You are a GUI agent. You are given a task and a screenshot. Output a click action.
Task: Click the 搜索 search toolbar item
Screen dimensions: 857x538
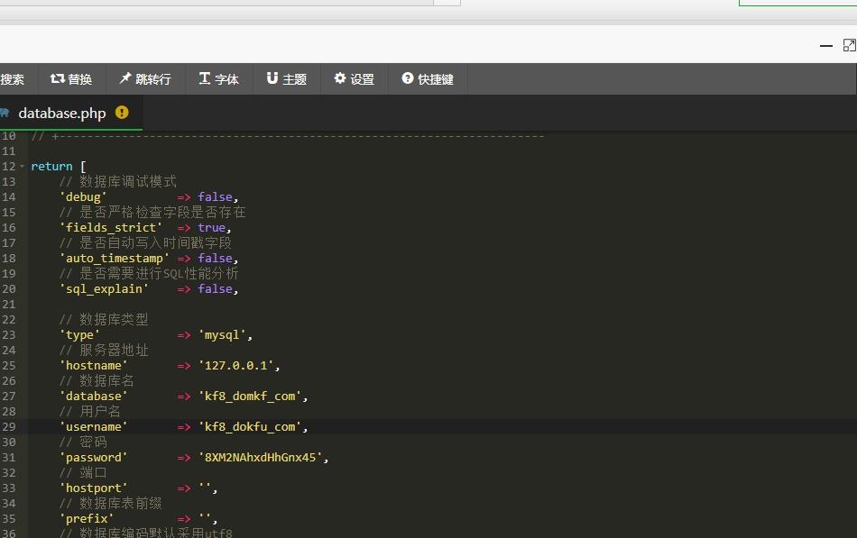[12, 79]
